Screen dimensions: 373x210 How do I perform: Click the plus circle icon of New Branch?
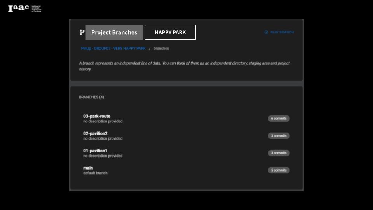pos(266,32)
